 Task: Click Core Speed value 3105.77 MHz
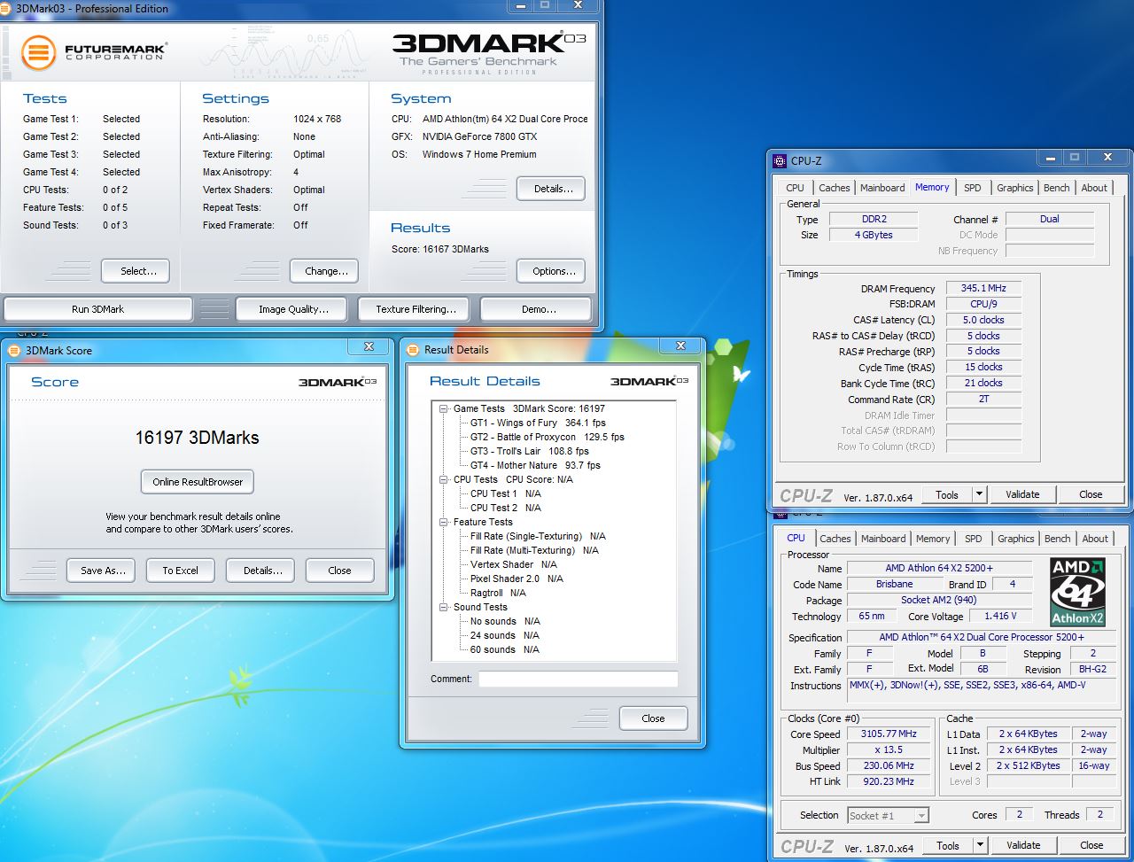click(889, 734)
